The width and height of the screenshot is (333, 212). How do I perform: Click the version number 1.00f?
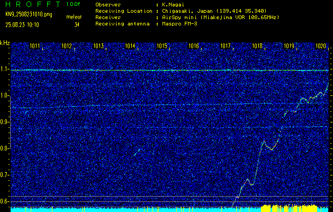[73, 4]
